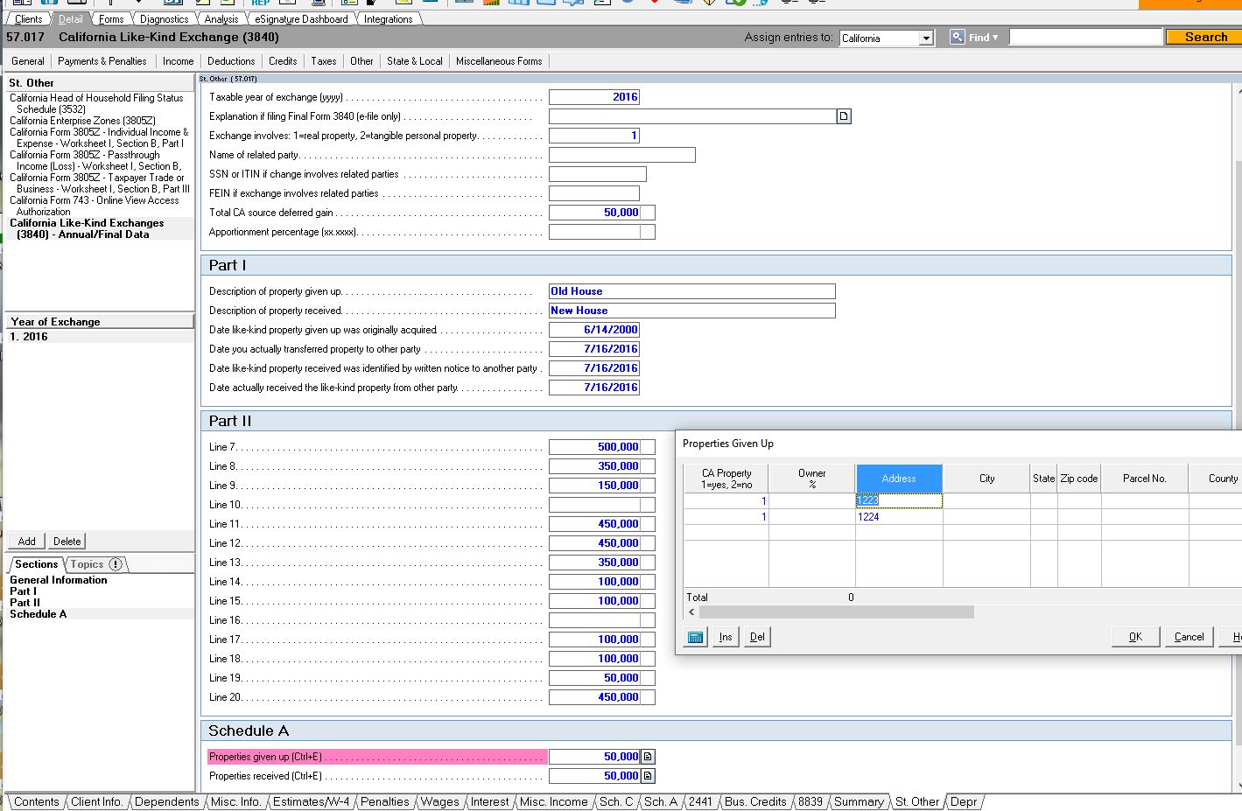Click the Find magnifier icon
1242x811 pixels.
(x=958, y=36)
